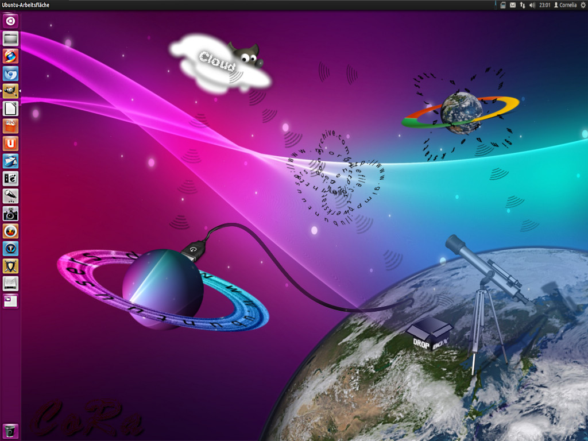
Task: Launch the flame disc burner icon
Action: (10, 231)
